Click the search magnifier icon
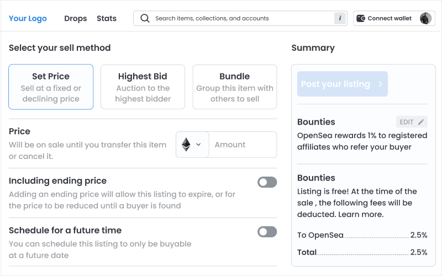The width and height of the screenshot is (442, 276). [x=145, y=18]
